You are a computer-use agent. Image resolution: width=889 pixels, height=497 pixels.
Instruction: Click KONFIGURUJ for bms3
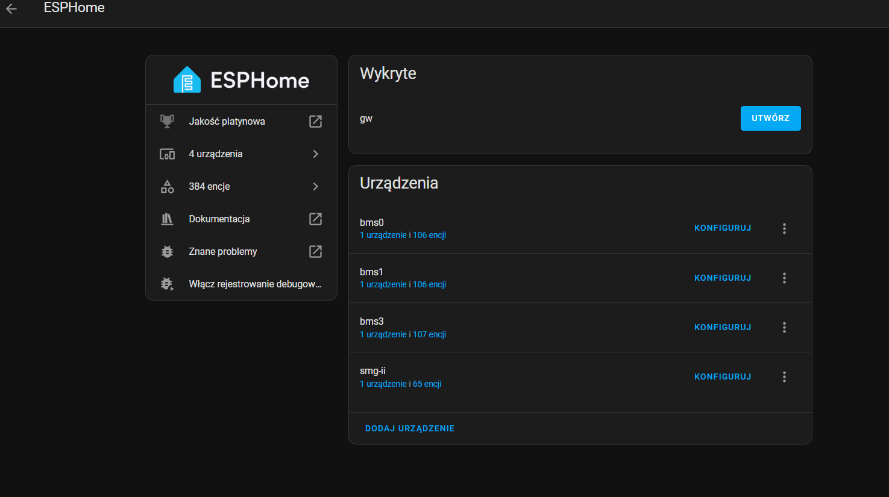pyautogui.click(x=723, y=327)
